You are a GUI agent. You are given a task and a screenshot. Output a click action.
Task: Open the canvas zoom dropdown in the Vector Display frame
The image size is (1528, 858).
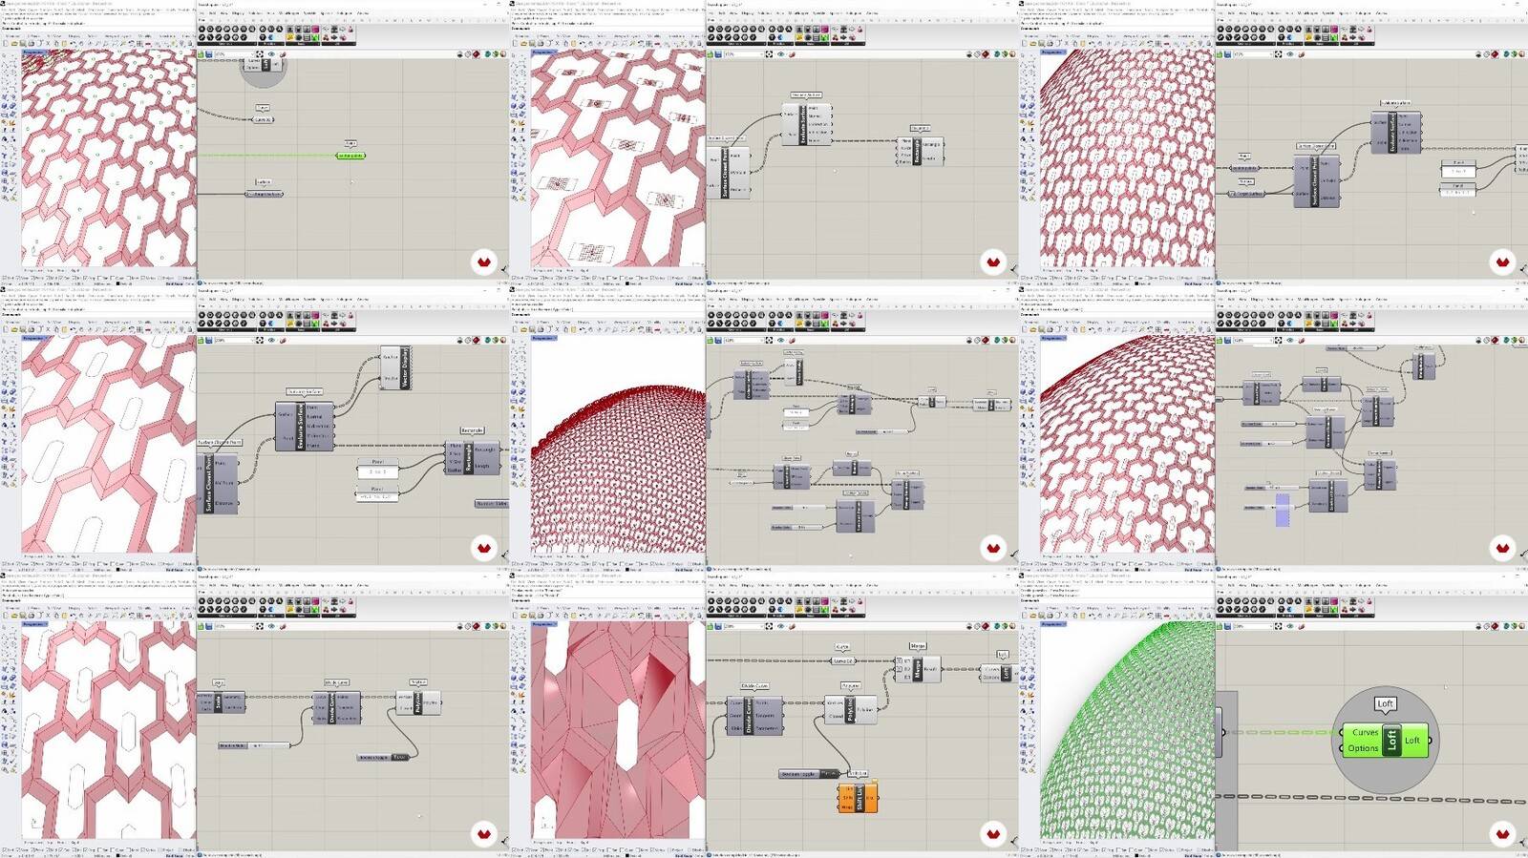click(236, 340)
